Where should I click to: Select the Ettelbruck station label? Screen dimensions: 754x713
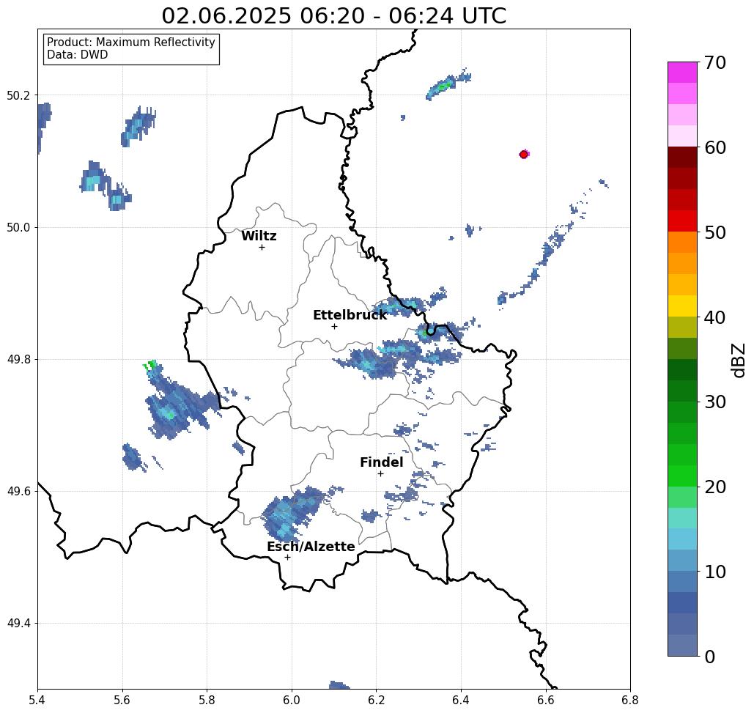[350, 315]
